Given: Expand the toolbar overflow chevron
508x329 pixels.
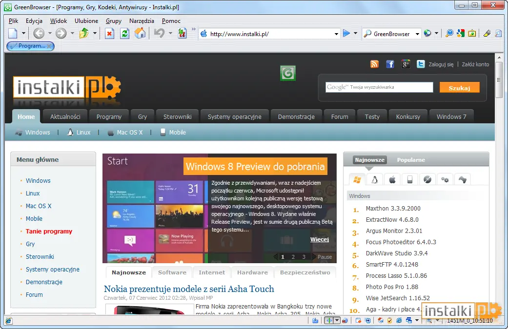Looking at the screenshot, I should (x=193, y=29).
